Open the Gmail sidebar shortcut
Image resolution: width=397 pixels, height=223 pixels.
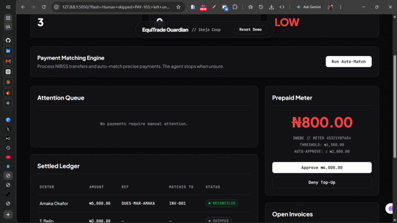[8, 61]
